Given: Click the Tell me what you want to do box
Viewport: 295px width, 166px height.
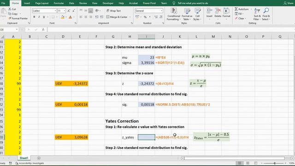Looking at the screenshot, I should [193, 3].
